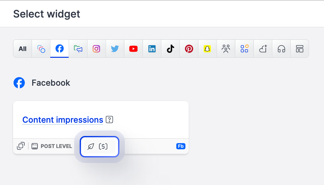Image resolution: width=324 pixels, height=185 pixels.
Task: Open the people/community filter icon
Action: click(226, 49)
